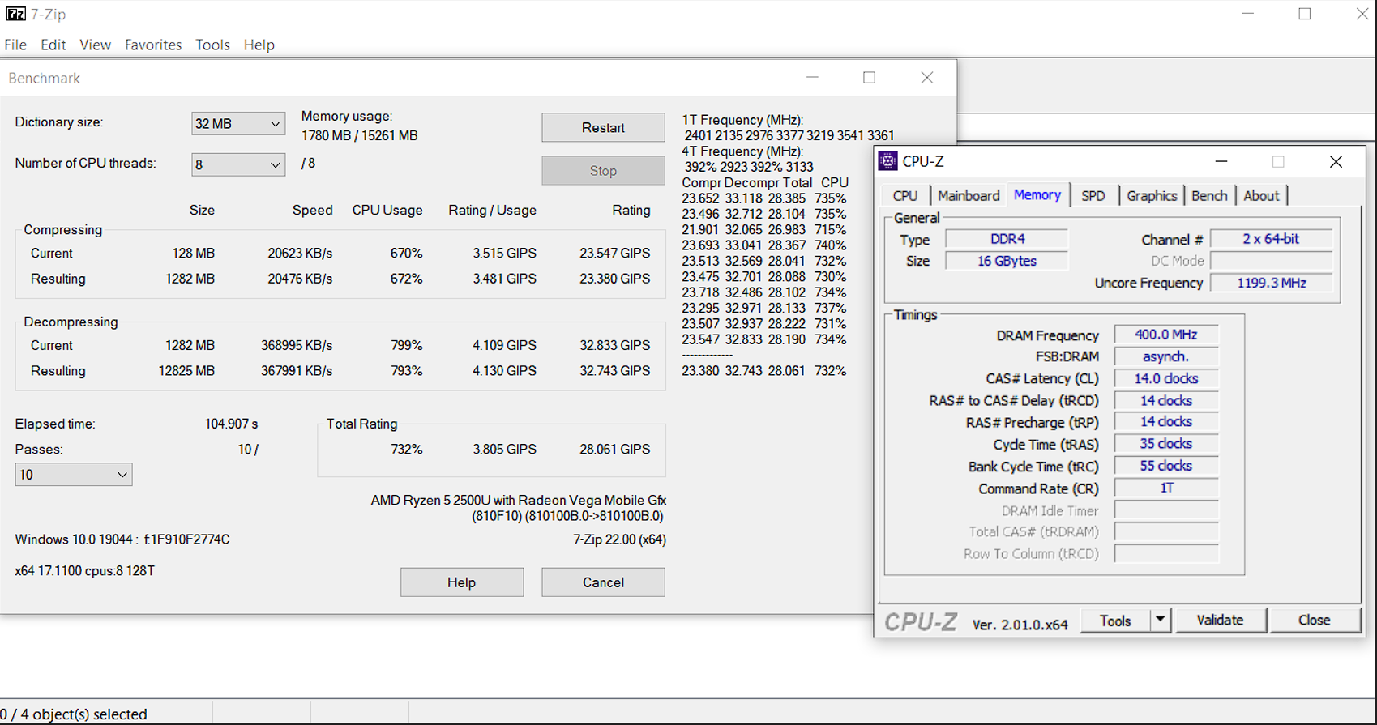This screenshot has height=725, width=1377.
Task: Click the AMD Ryzen 5 2500U processor text
Action: [x=519, y=501]
